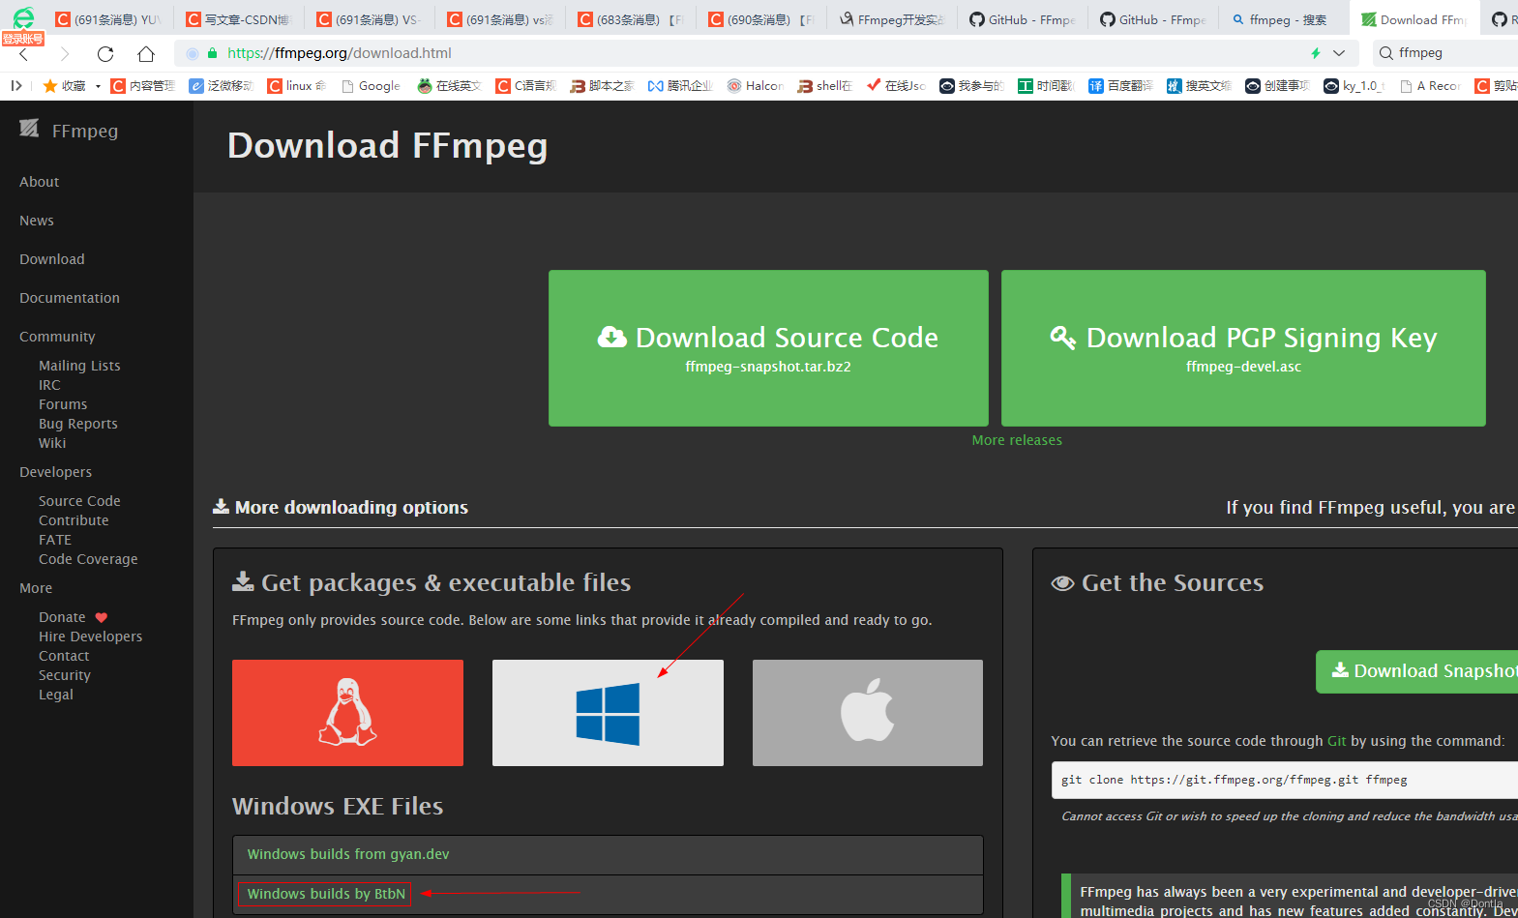This screenshot has width=1518, height=918.
Task: Click the search magnifier icon in search box
Action: [x=1385, y=53]
